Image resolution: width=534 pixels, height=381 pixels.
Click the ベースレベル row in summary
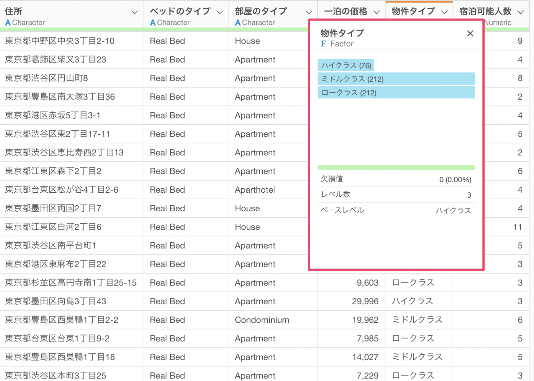(396, 210)
